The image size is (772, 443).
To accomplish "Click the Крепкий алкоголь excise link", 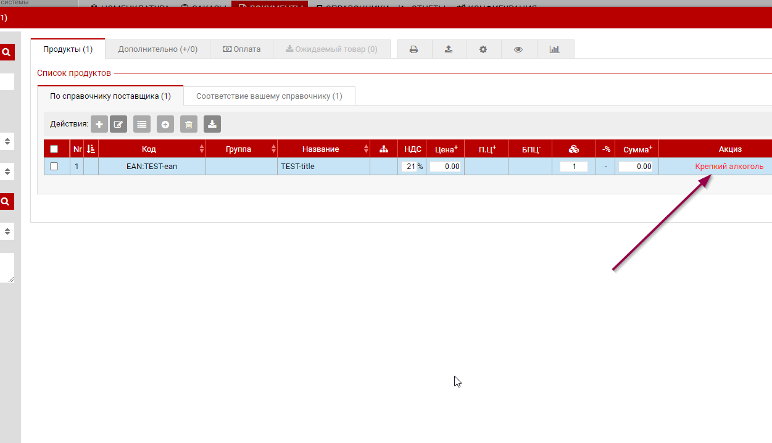I will 729,167.
